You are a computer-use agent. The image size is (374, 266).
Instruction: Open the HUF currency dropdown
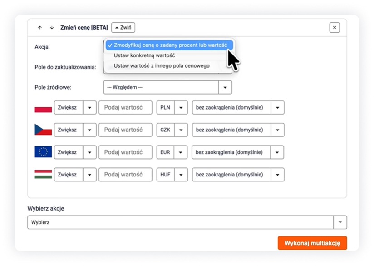(x=181, y=175)
